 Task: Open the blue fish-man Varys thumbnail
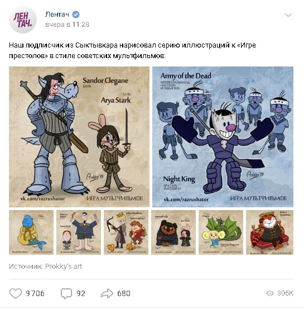pyautogui.click(x=31, y=232)
